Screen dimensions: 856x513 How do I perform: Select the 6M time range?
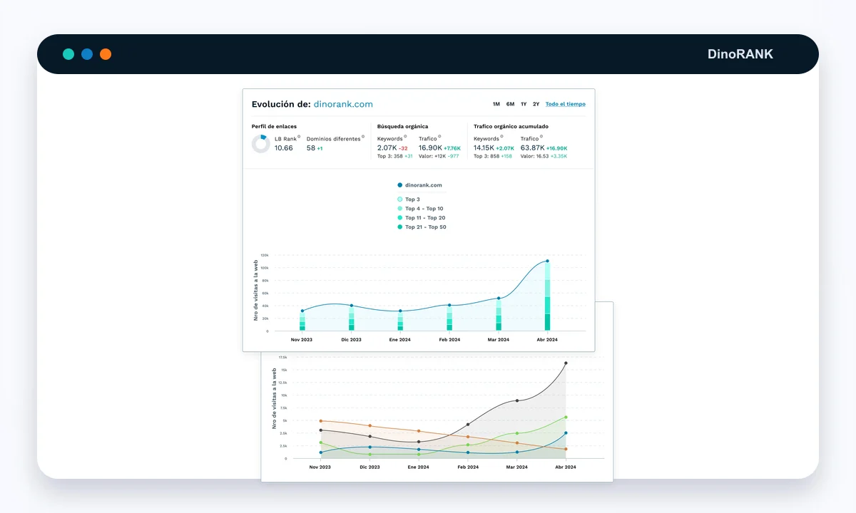(510, 104)
